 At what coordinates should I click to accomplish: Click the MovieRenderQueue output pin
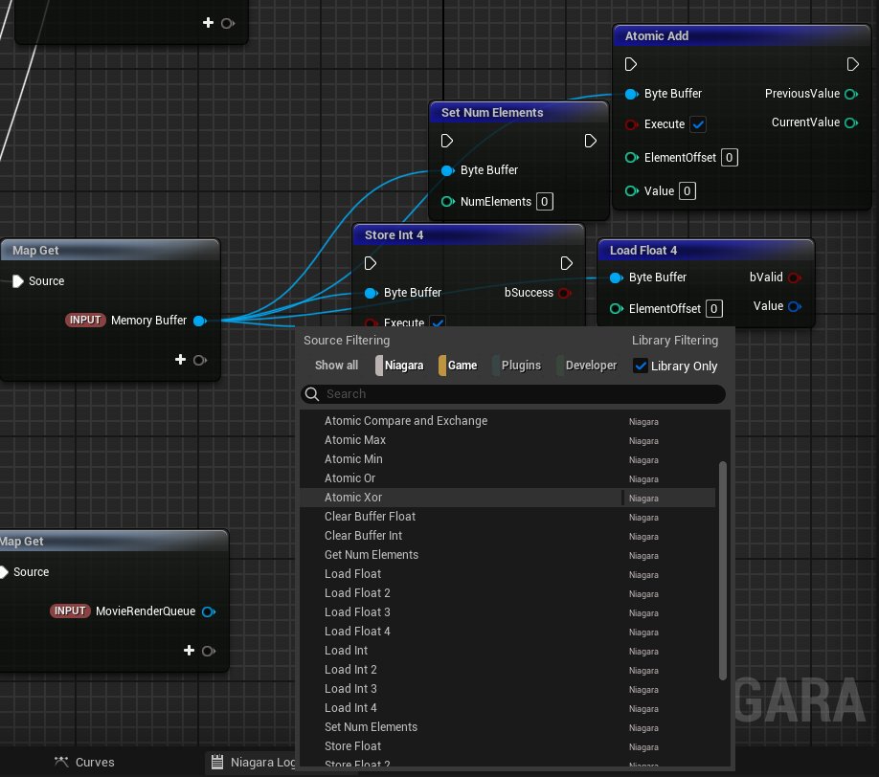coord(209,611)
